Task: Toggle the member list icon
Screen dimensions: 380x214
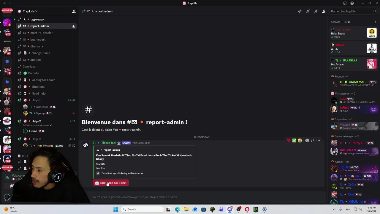Action: click(x=324, y=11)
